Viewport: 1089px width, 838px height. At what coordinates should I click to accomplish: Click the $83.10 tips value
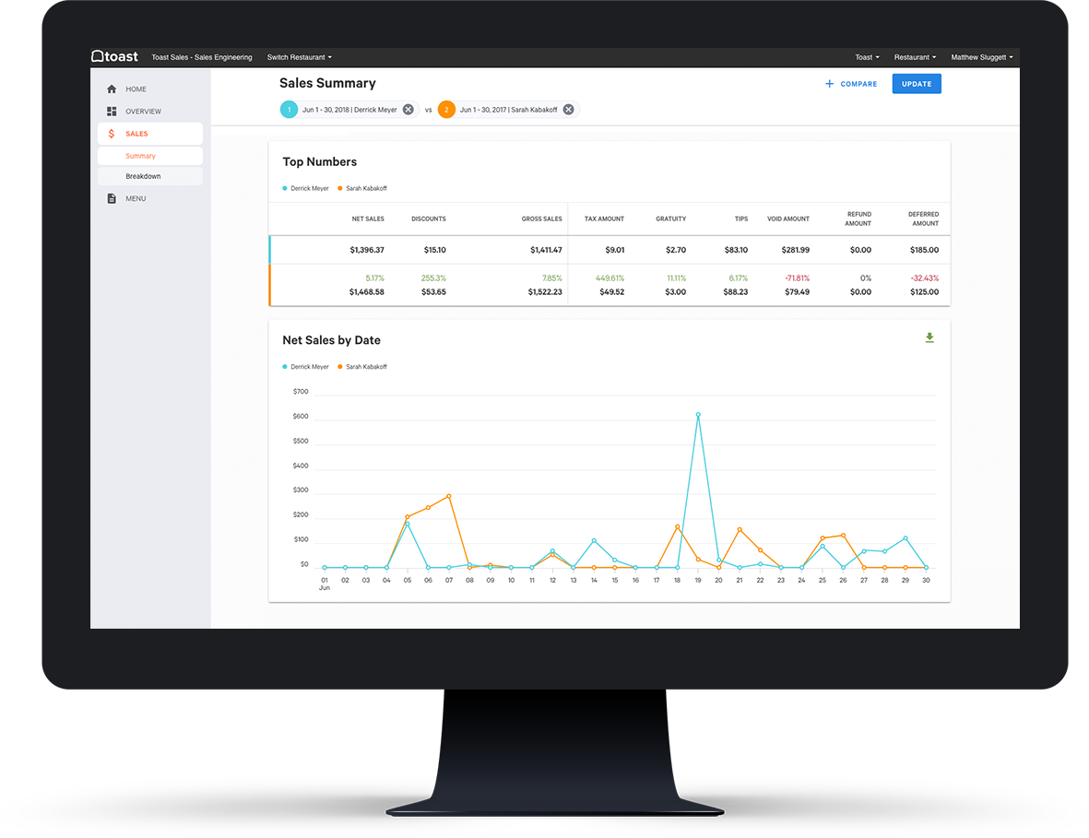pyautogui.click(x=736, y=250)
